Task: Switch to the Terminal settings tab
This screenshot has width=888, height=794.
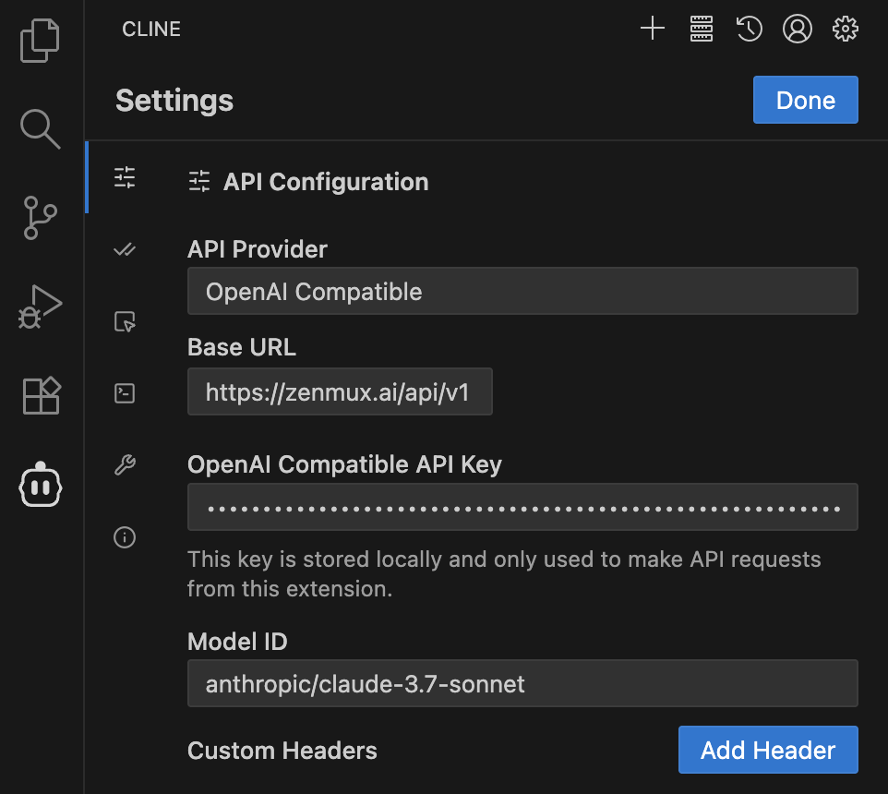Action: click(125, 393)
